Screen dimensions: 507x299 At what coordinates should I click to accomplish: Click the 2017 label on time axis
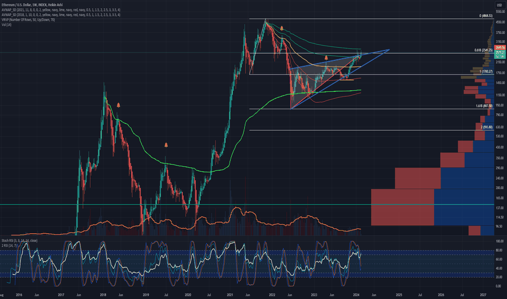(x=61, y=295)
